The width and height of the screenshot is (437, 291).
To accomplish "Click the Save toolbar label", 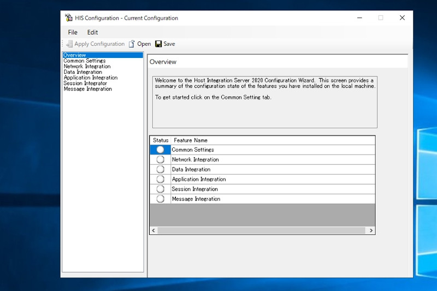I will click(x=169, y=44).
